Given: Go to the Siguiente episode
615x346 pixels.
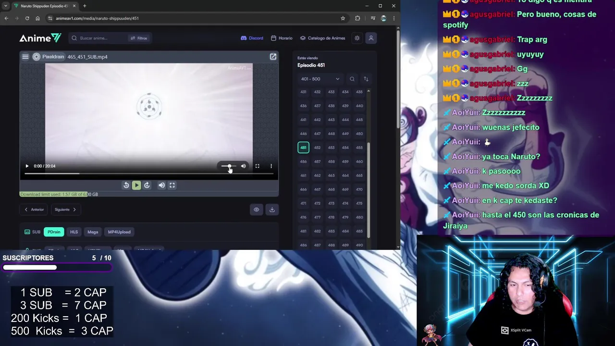Looking at the screenshot, I should (65, 210).
